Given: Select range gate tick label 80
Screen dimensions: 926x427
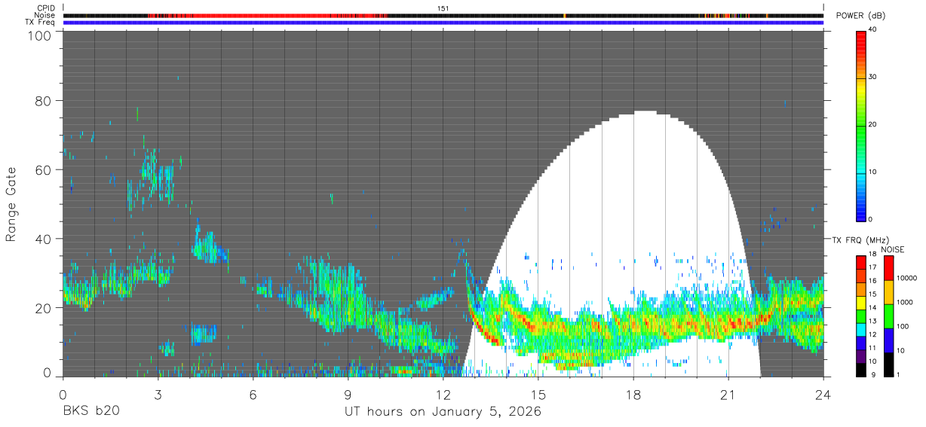Looking at the screenshot, I should tap(45, 101).
